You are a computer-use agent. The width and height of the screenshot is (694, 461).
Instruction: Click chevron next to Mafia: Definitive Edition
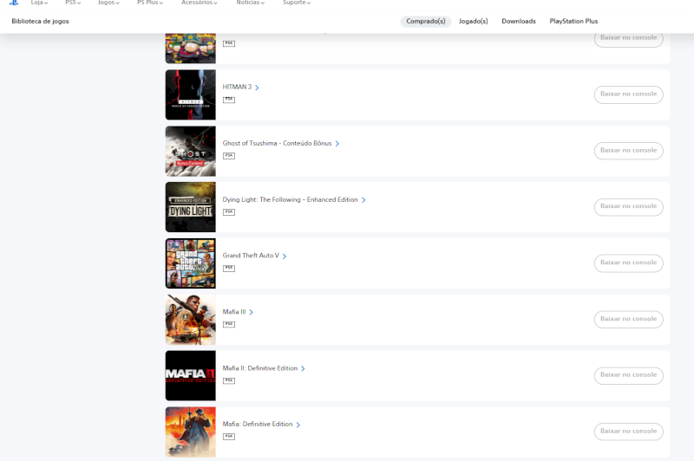(298, 425)
